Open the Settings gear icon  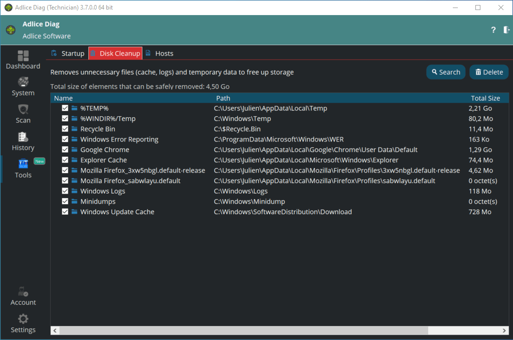pyautogui.click(x=23, y=319)
